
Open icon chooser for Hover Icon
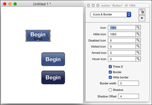coord(138,59)
